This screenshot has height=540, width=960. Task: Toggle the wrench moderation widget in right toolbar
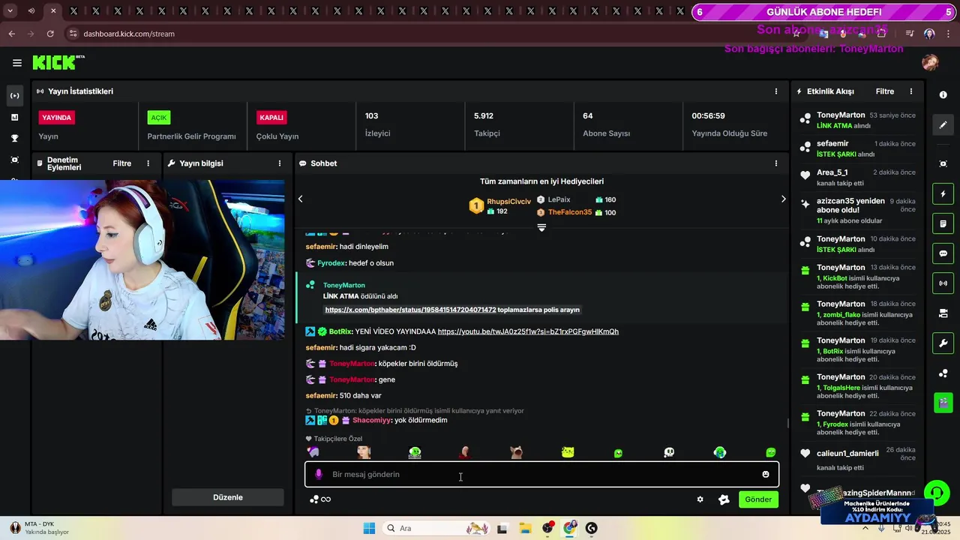click(x=943, y=343)
